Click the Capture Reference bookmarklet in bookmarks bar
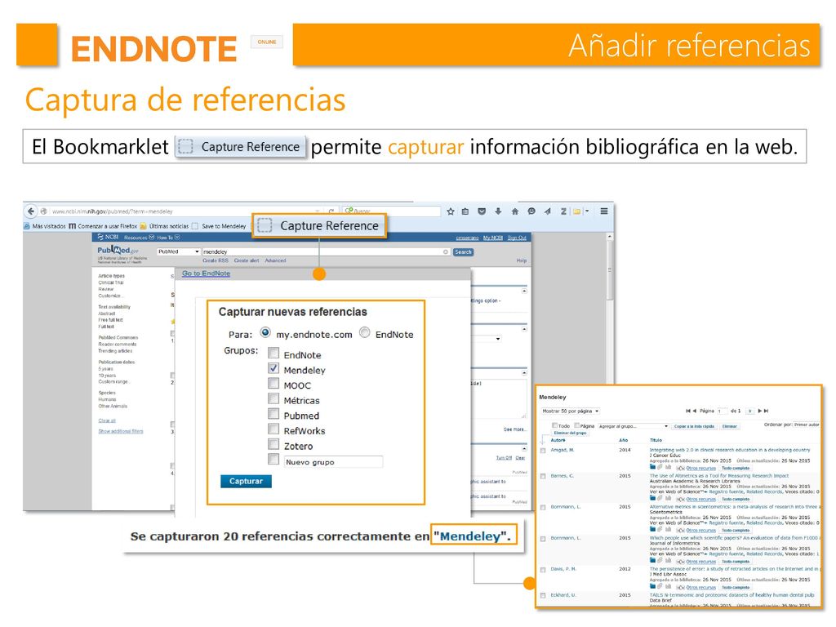The width and height of the screenshot is (836, 627). (x=319, y=226)
